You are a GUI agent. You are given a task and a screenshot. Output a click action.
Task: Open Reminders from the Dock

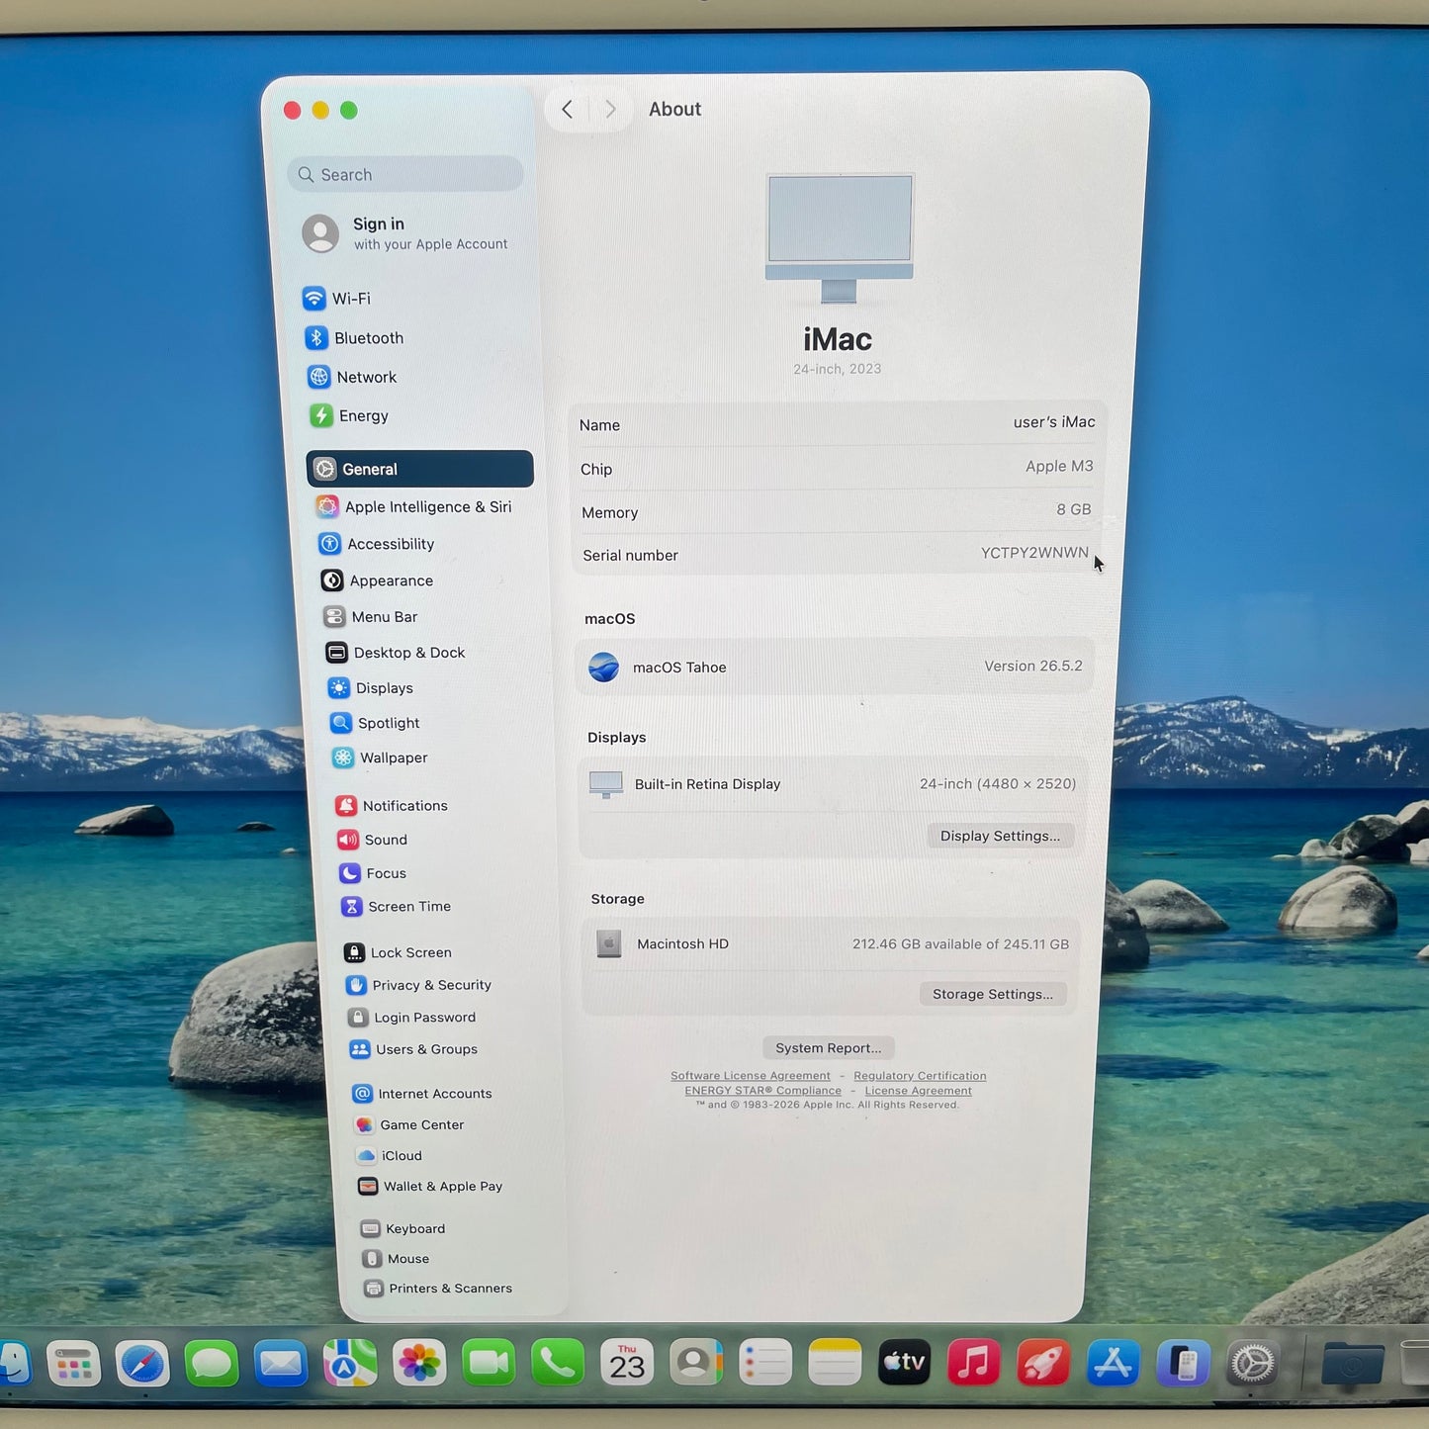coord(765,1365)
